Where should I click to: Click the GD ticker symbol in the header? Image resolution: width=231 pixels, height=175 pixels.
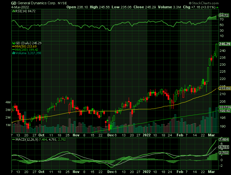pos(14,3)
